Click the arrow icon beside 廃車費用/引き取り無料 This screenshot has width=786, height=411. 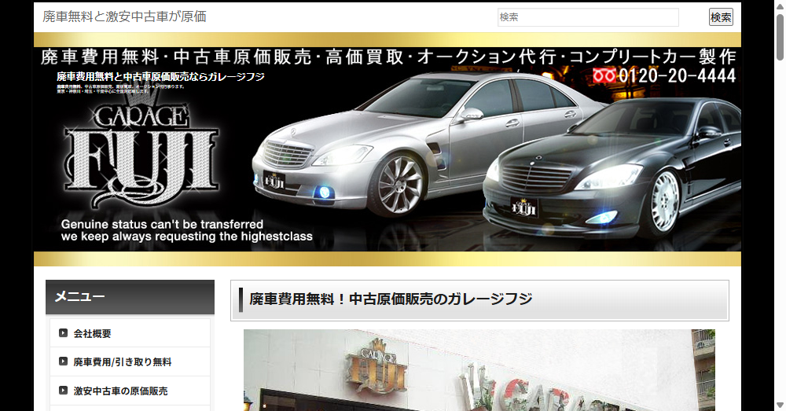coord(63,361)
